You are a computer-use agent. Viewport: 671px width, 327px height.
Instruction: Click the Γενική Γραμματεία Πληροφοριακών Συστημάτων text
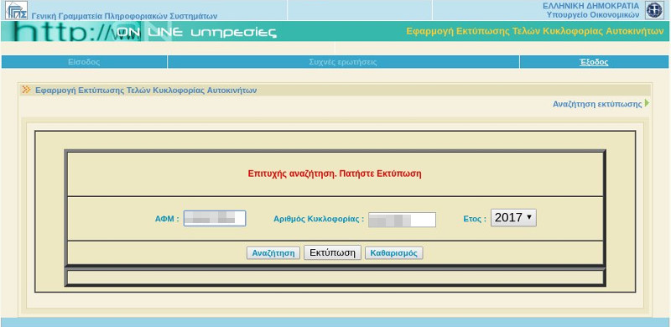124,16
